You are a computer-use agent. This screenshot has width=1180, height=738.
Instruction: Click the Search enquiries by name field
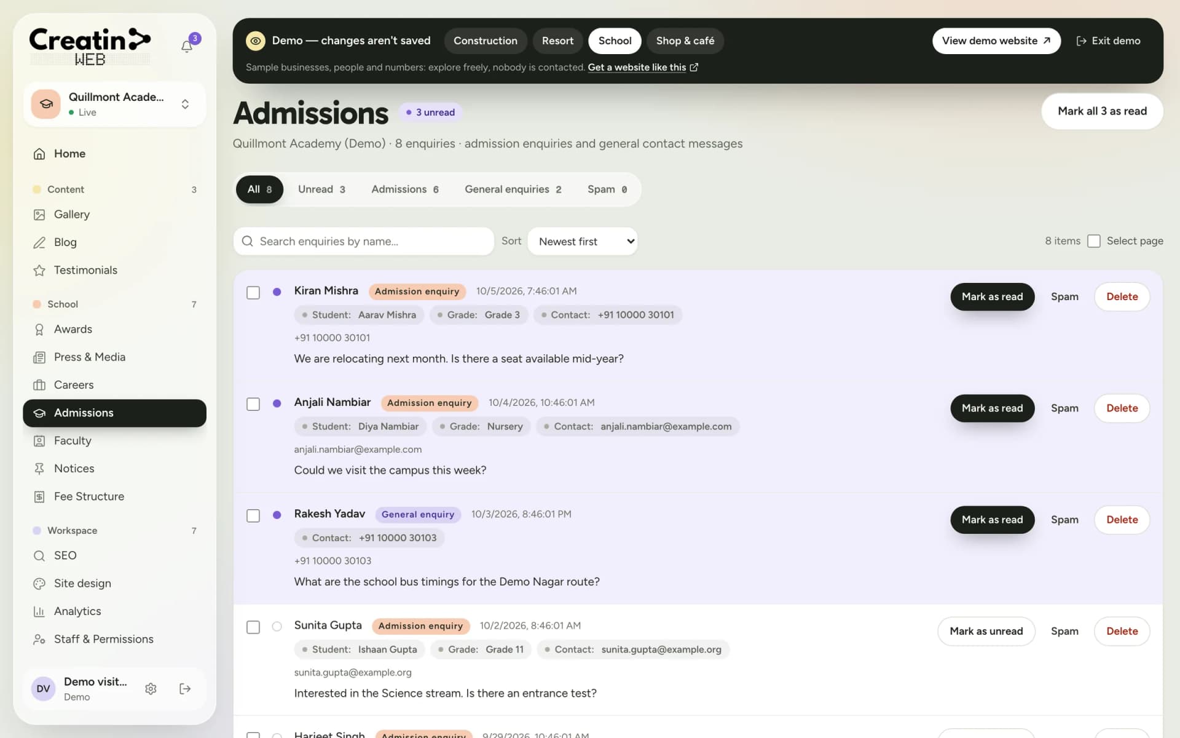coord(364,241)
